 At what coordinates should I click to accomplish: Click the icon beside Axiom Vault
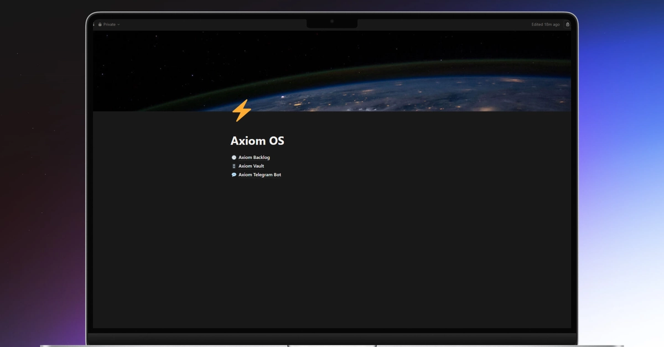(x=234, y=166)
